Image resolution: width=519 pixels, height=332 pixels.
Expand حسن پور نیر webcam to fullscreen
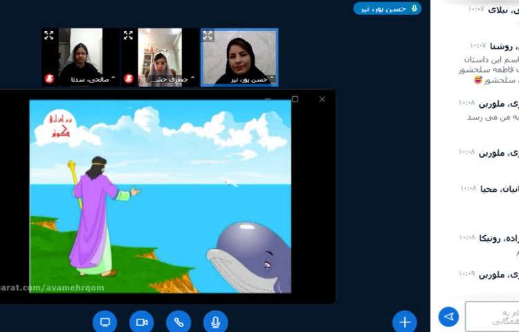[207, 35]
